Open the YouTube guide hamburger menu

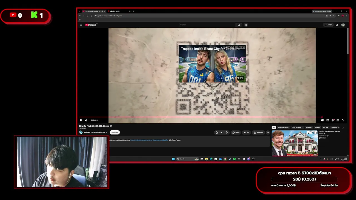pos(81,25)
